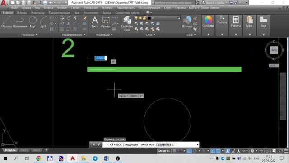
Task: Click the Copy tool icon
Action: (62, 24)
